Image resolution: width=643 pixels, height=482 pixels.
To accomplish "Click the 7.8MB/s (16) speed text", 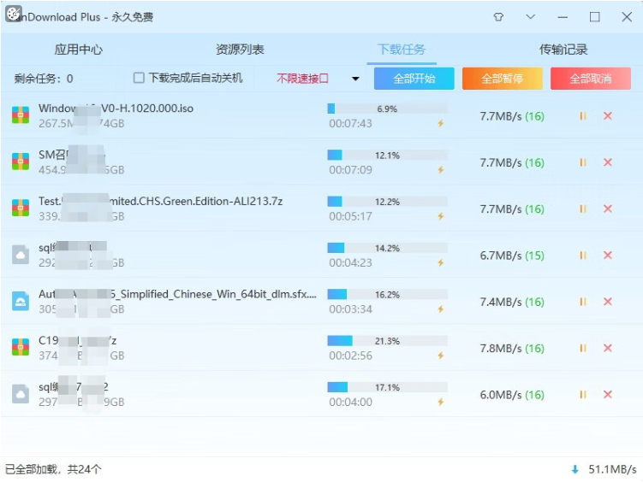I will (512, 349).
